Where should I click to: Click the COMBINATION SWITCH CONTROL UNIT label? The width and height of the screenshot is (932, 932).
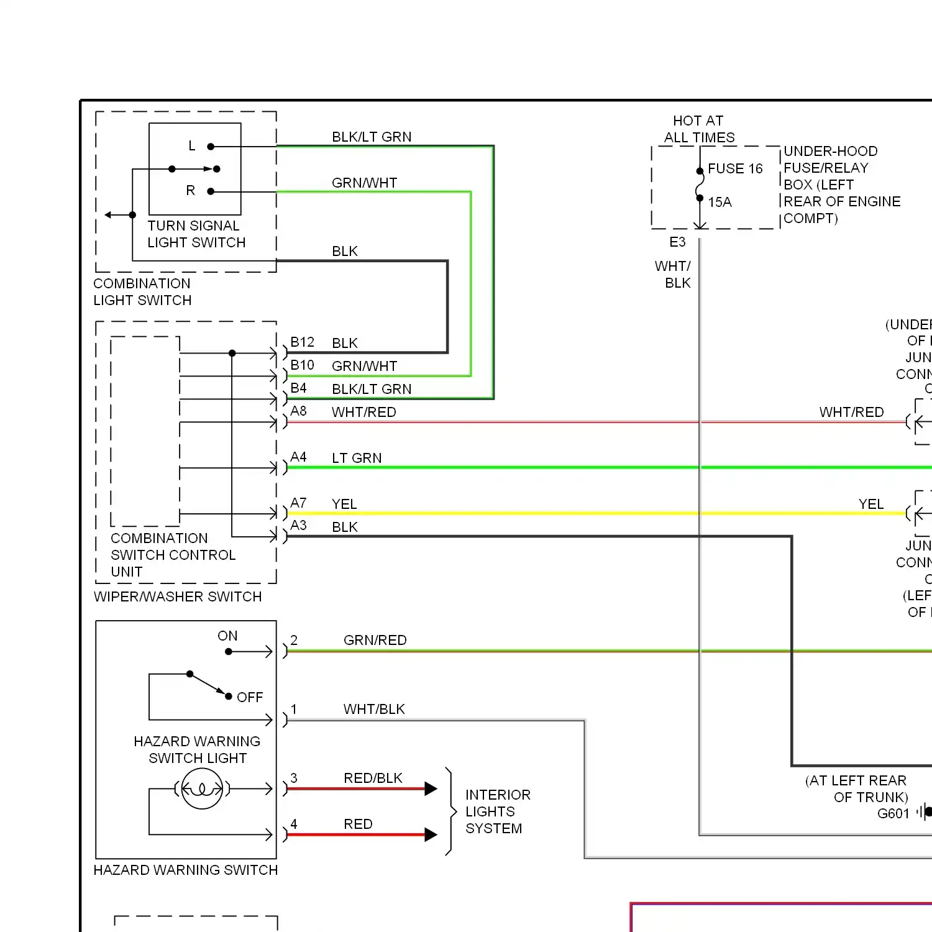[x=173, y=555]
